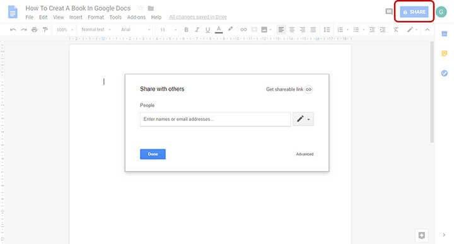Open the Help menu

pyautogui.click(x=156, y=18)
